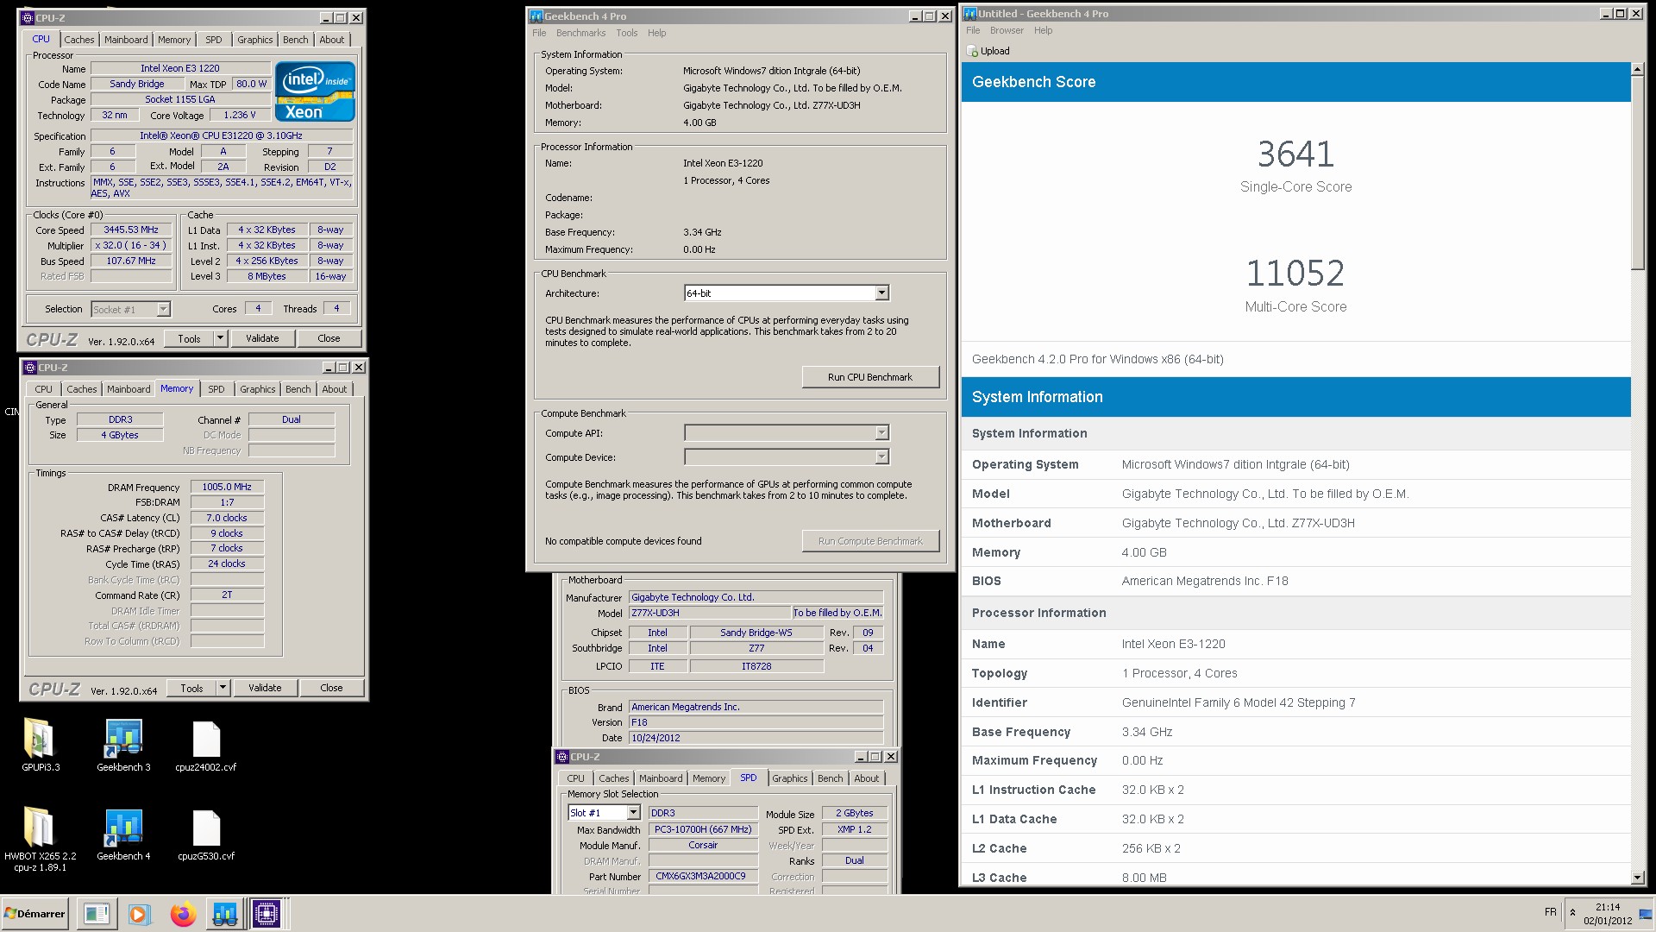Click Validate in Memory CPU-Z window

(265, 688)
